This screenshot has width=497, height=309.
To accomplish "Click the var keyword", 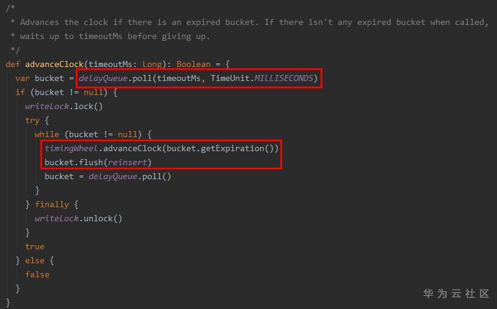I will pos(23,78).
